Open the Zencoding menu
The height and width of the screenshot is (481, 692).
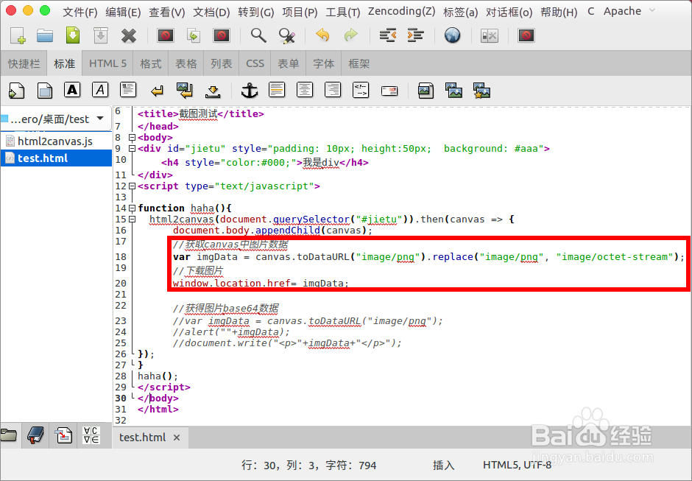(401, 10)
